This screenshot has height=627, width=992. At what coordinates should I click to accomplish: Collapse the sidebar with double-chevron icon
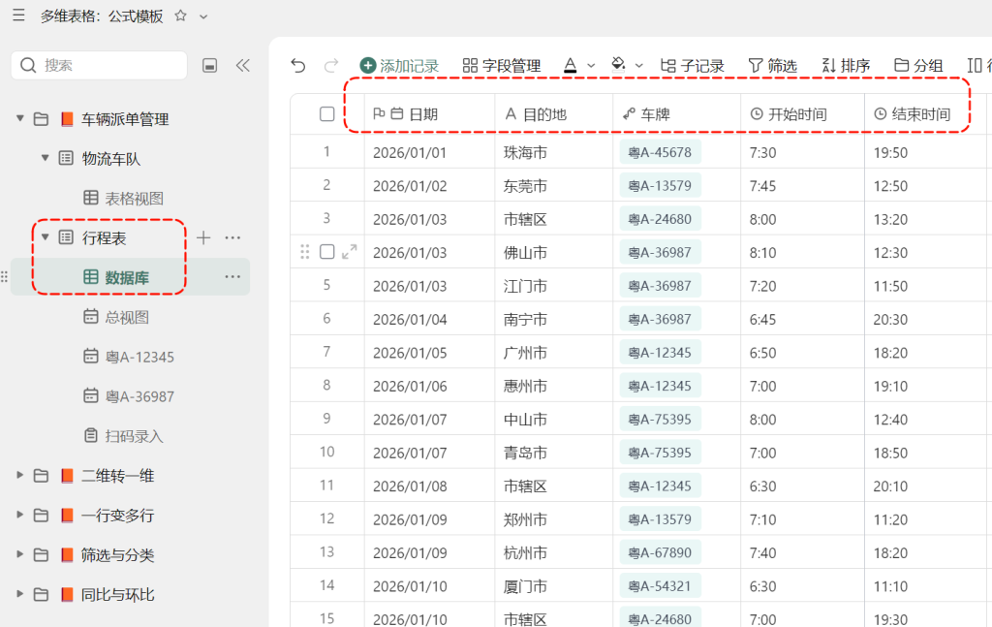coord(243,65)
